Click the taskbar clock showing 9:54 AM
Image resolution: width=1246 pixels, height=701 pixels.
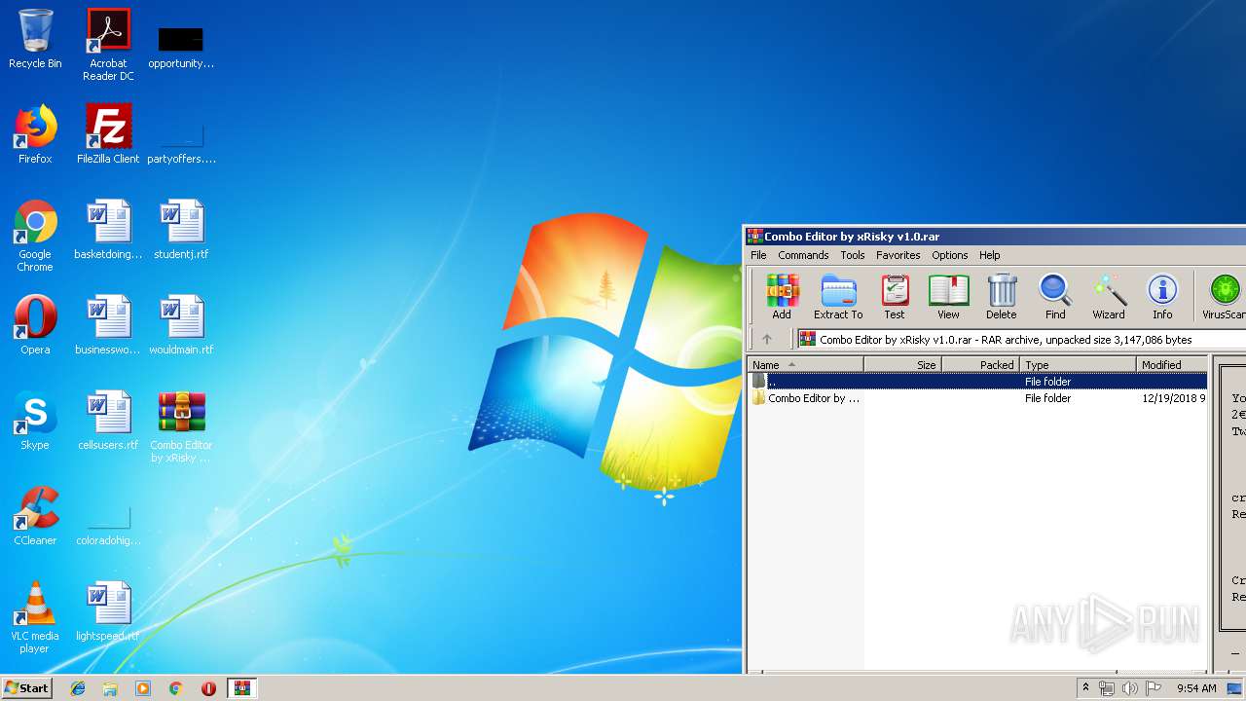pyautogui.click(x=1196, y=688)
